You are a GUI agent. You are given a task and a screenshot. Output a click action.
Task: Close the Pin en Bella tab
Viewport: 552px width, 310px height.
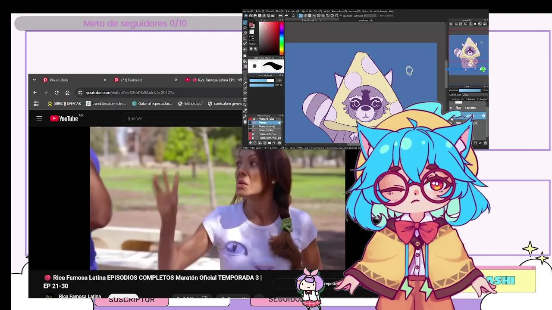point(105,80)
